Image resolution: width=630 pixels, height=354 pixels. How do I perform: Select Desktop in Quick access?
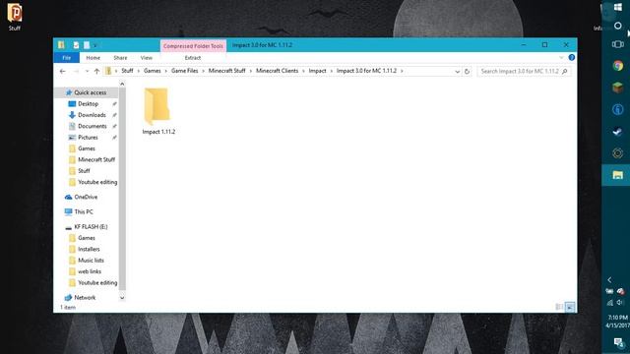pyautogui.click(x=88, y=103)
